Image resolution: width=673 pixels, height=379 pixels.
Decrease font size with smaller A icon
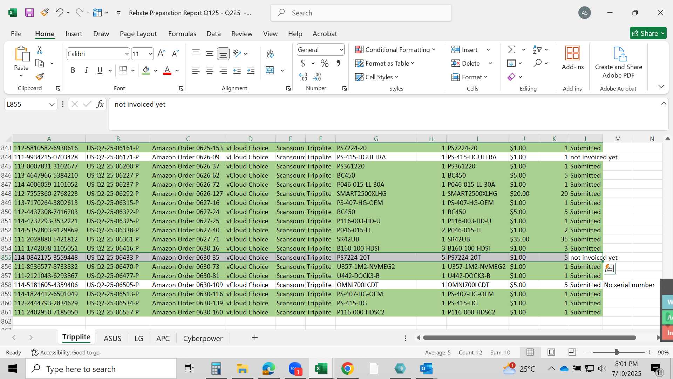pos(175,53)
